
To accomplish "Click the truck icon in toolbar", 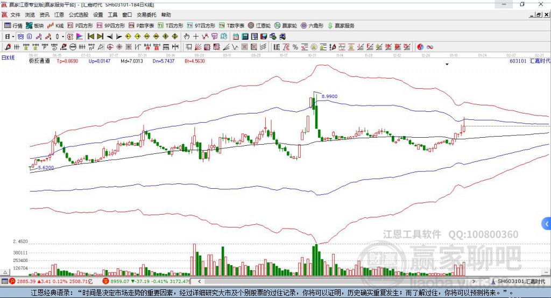I will coord(282,37).
